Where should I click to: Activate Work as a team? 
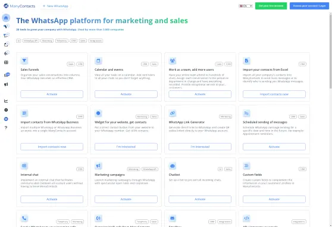(x=200, y=94)
